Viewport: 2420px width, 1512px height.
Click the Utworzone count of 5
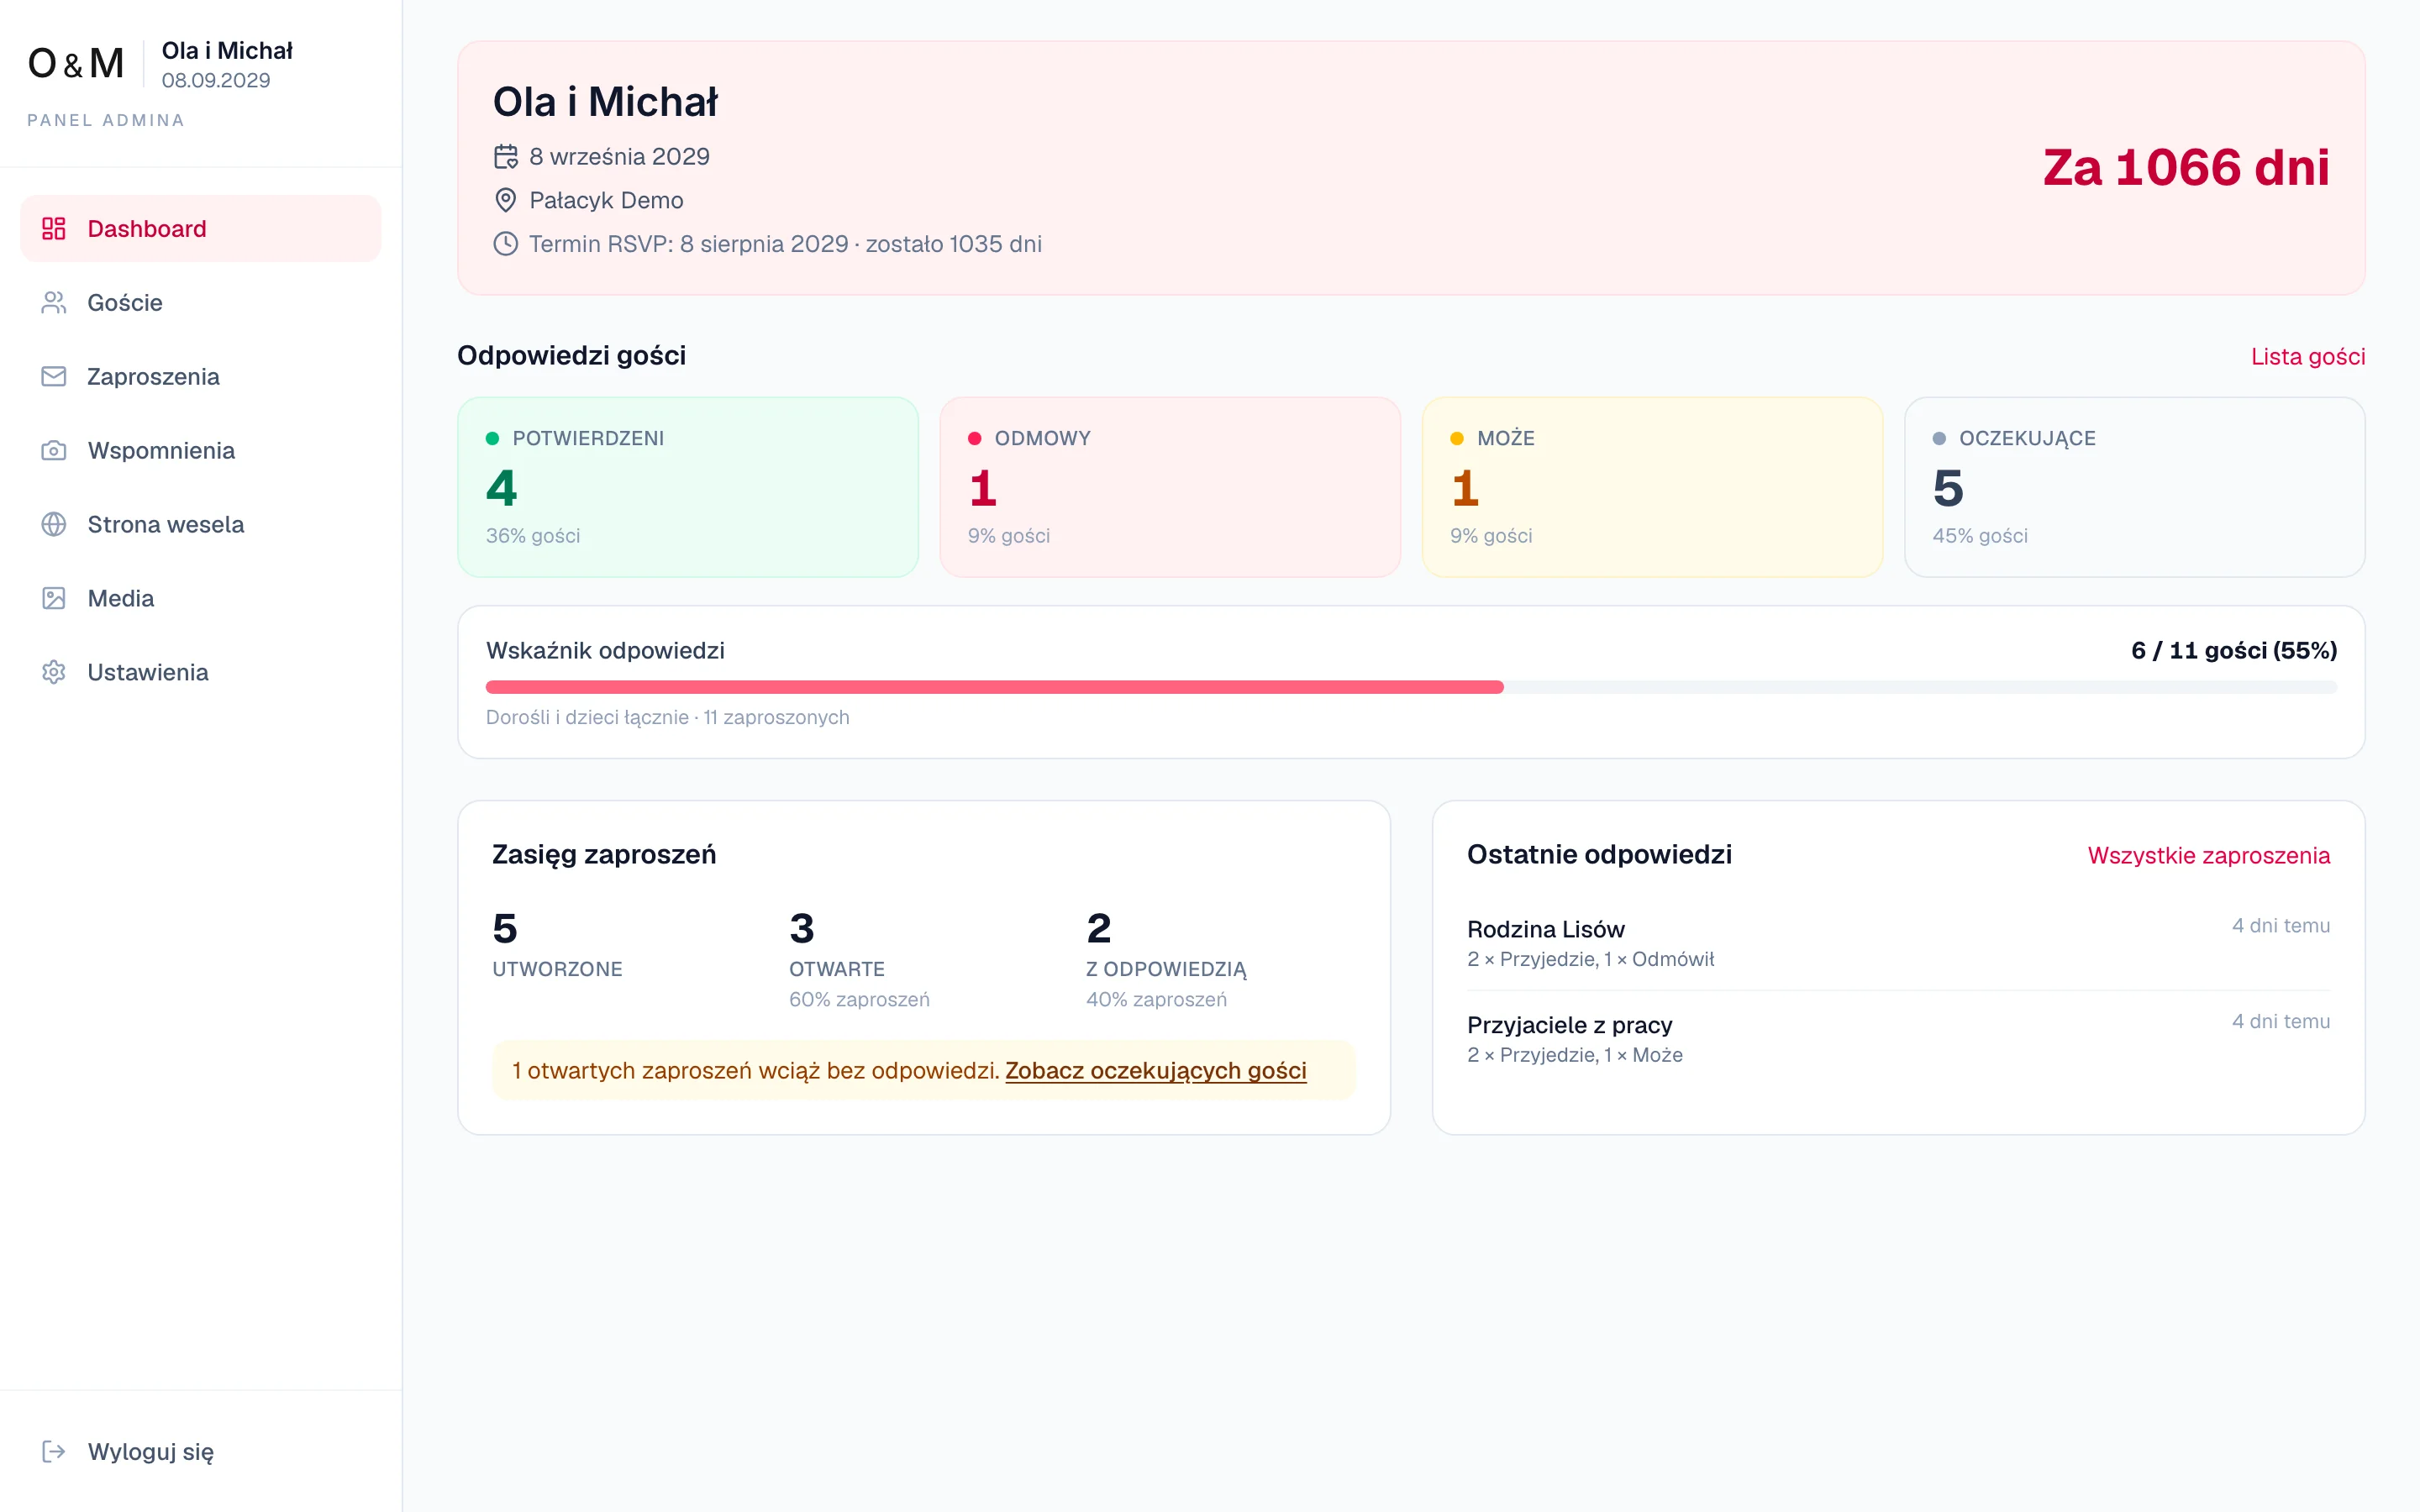[505, 929]
